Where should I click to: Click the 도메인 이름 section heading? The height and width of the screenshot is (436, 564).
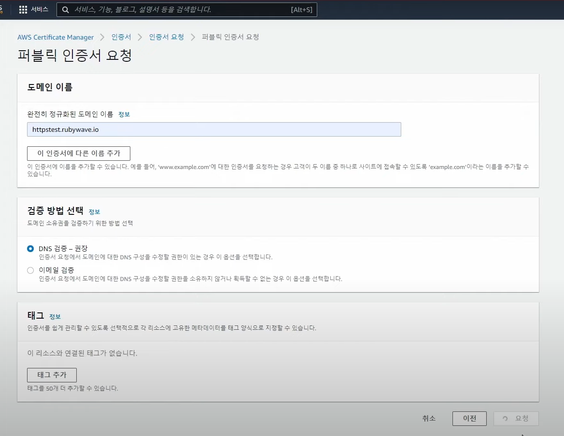click(50, 87)
